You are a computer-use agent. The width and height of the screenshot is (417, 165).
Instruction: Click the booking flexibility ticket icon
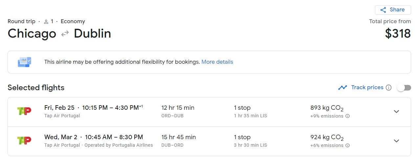pyautogui.click(x=24, y=62)
